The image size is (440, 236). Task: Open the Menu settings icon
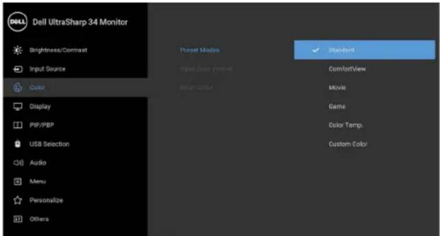[x=18, y=181]
